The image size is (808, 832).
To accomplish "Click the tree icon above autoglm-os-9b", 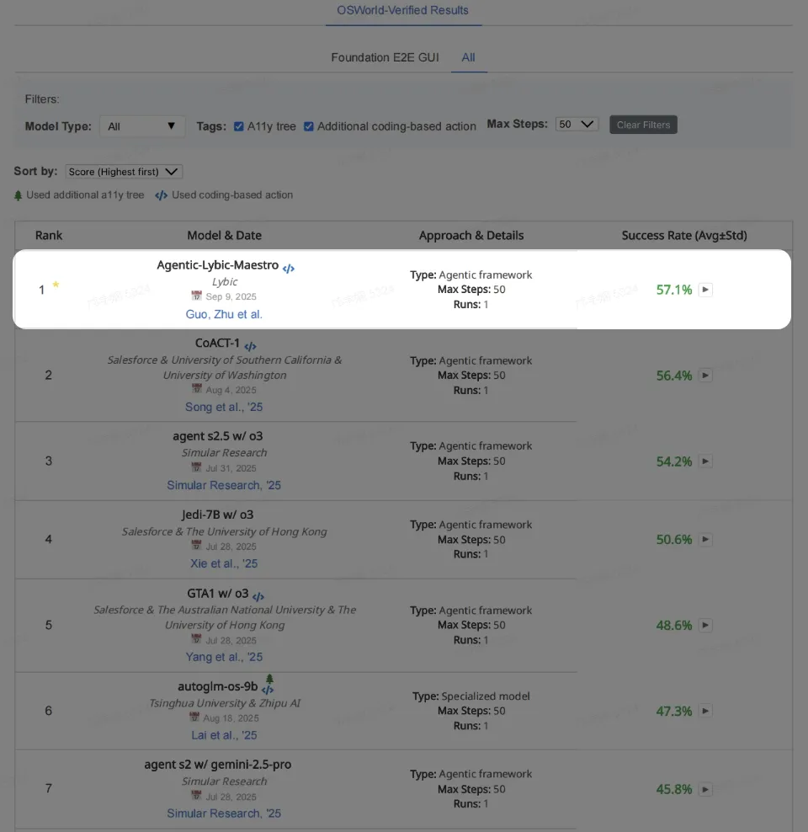I will click(x=269, y=679).
